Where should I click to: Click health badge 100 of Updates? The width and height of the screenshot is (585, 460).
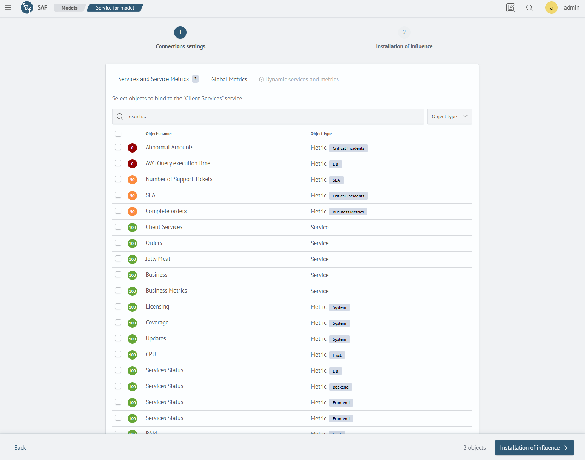pyautogui.click(x=132, y=339)
